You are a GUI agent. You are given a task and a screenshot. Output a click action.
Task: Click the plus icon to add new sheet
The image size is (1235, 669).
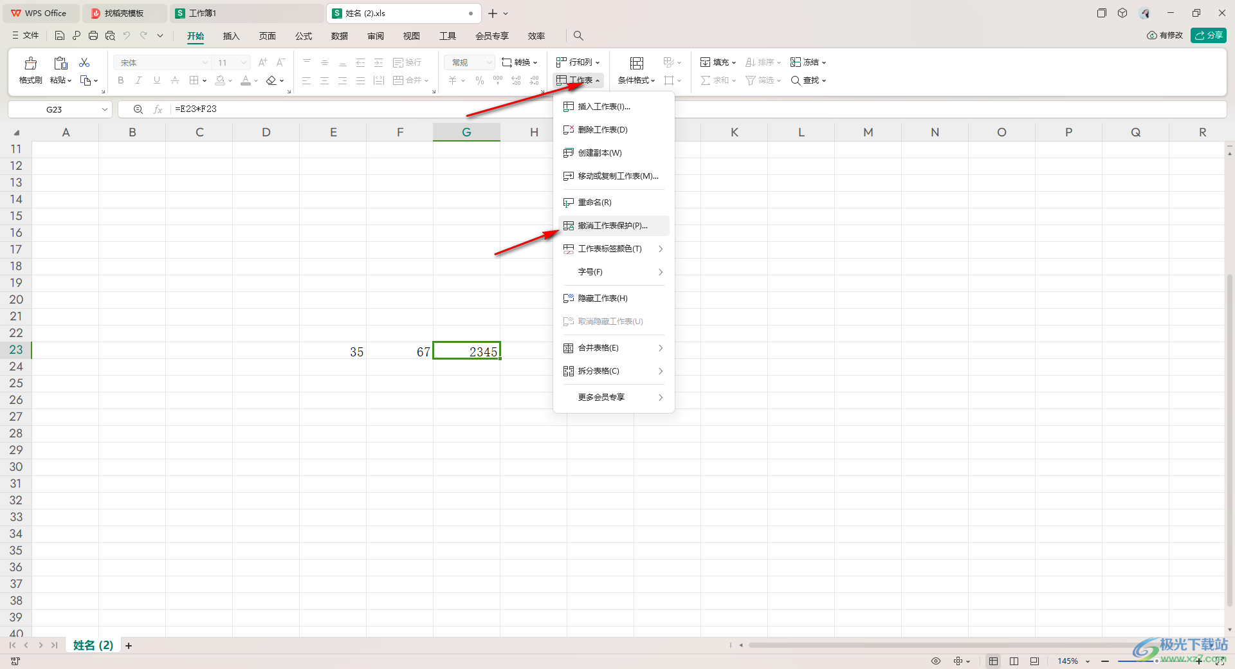(x=129, y=646)
